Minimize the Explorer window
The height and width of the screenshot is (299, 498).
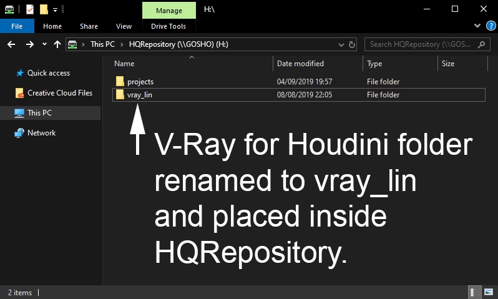427,9
